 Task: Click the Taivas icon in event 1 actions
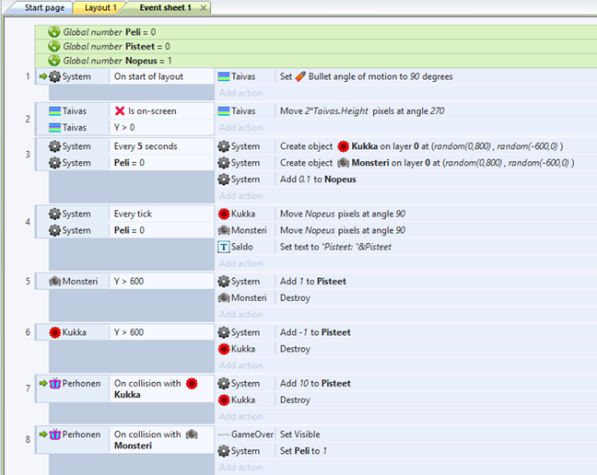224,76
